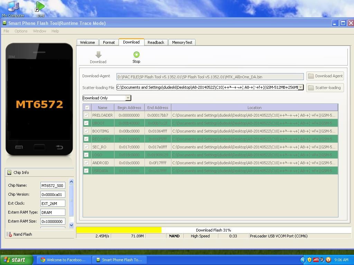Image resolution: width=354 pixels, height=265 pixels.
Task: Switch to the Readback tab
Action: click(156, 42)
